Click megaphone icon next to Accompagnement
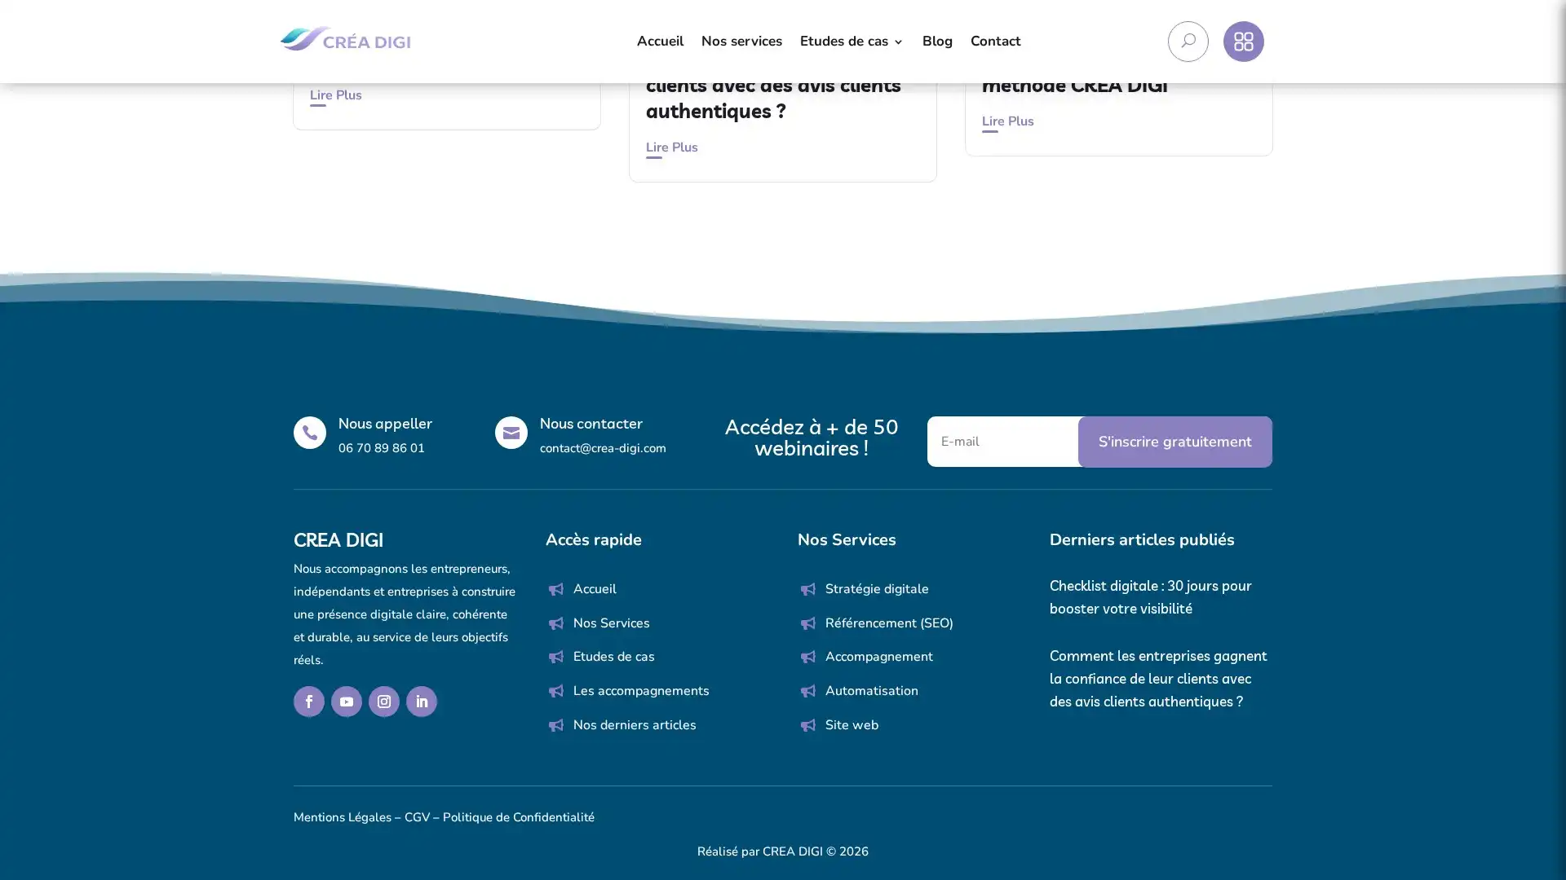 [808, 657]
